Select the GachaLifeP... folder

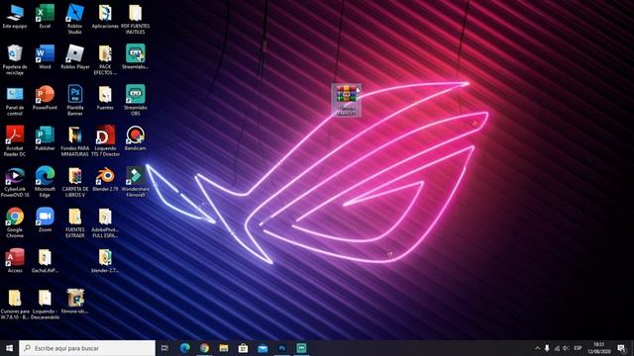click(x=45, y=261)
